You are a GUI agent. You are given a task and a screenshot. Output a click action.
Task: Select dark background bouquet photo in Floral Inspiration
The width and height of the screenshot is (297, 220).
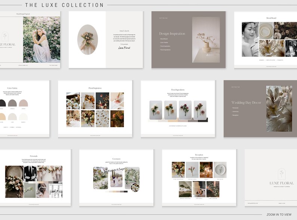coord(102,101)
